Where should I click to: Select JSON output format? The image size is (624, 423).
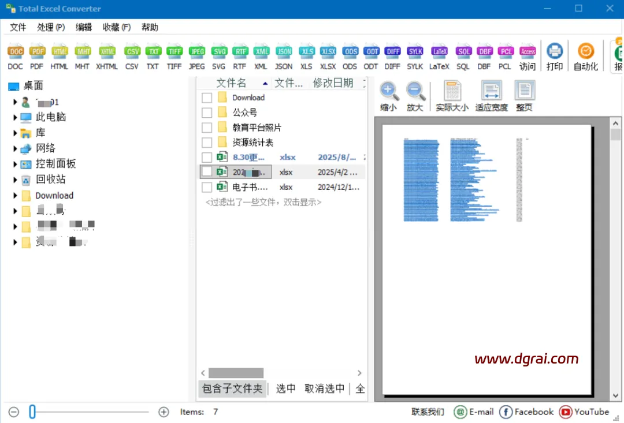pos(284,57)
